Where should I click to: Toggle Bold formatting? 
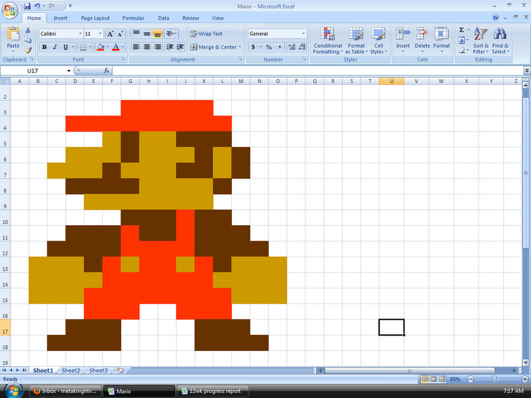[44, 47]
